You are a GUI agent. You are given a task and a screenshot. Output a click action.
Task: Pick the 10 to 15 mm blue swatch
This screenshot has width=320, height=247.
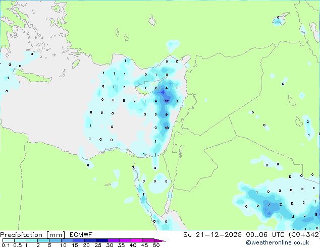click(67, 240)
